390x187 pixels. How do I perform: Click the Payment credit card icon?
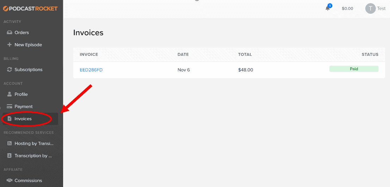[x=10, y=107]
